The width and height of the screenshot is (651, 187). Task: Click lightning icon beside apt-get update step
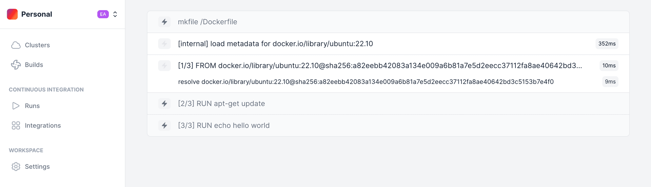click(164, 104)
